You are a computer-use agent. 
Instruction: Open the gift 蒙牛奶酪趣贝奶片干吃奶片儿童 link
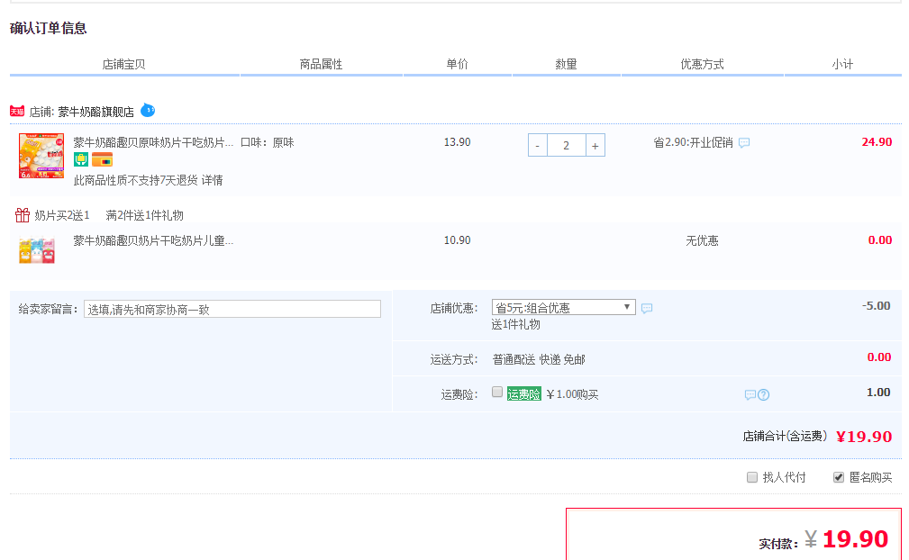click(154, 241)
